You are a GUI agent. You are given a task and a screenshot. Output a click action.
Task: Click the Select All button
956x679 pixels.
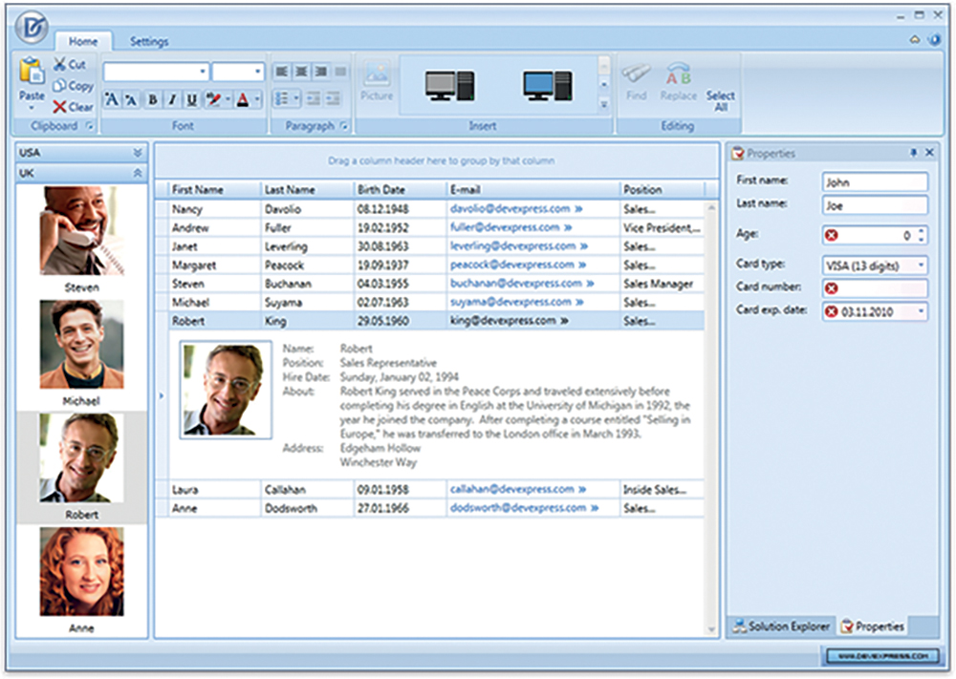(x=720, y=100)
